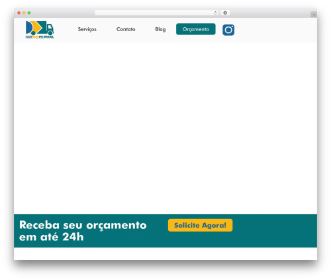Go to the Contato page
Viewport: 331px width, 280px height.
(126, 29)
